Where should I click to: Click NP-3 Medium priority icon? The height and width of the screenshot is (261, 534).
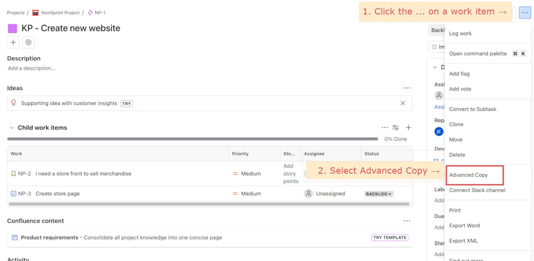point(235,194)
